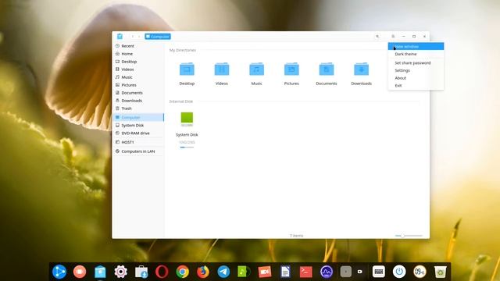Select Downloads in the sidebar
This screenshot has width=500, height=281.
click(138, 101)
